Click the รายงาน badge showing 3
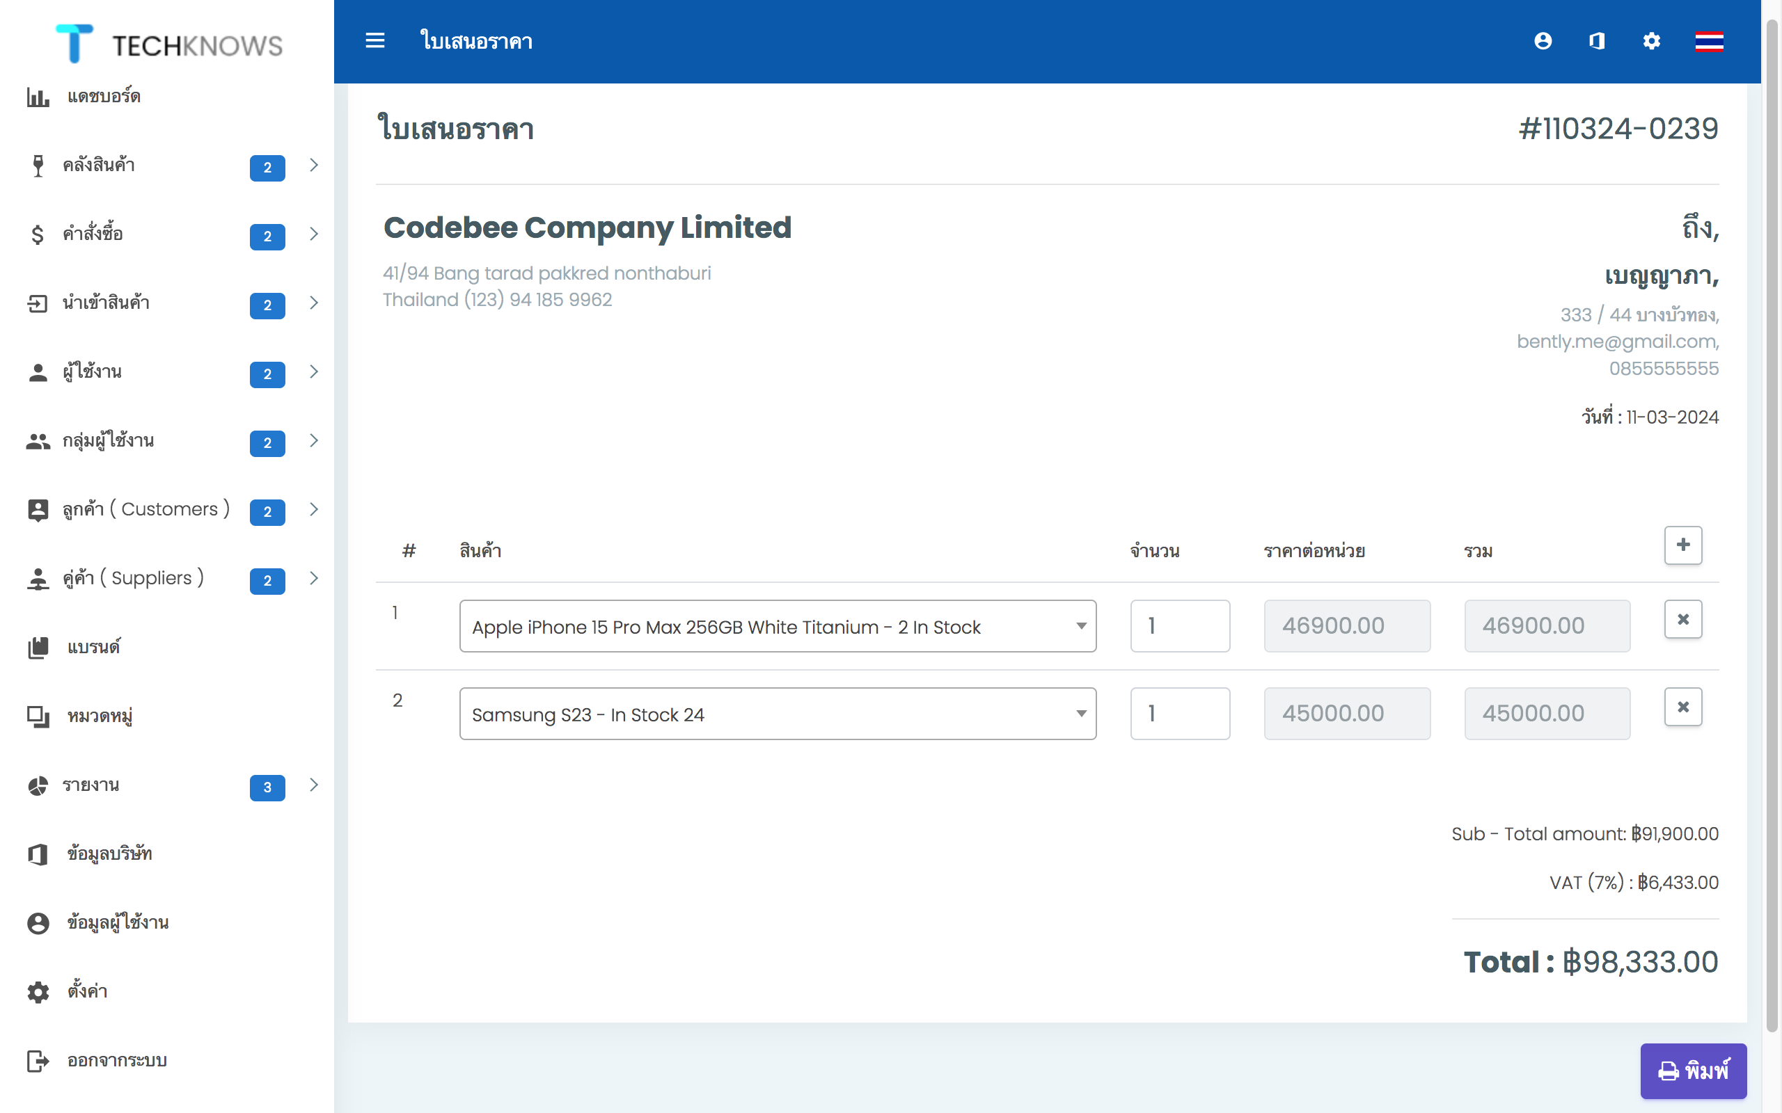The width and height of the screenshot is (1782, 1113). tap(267, 787)
